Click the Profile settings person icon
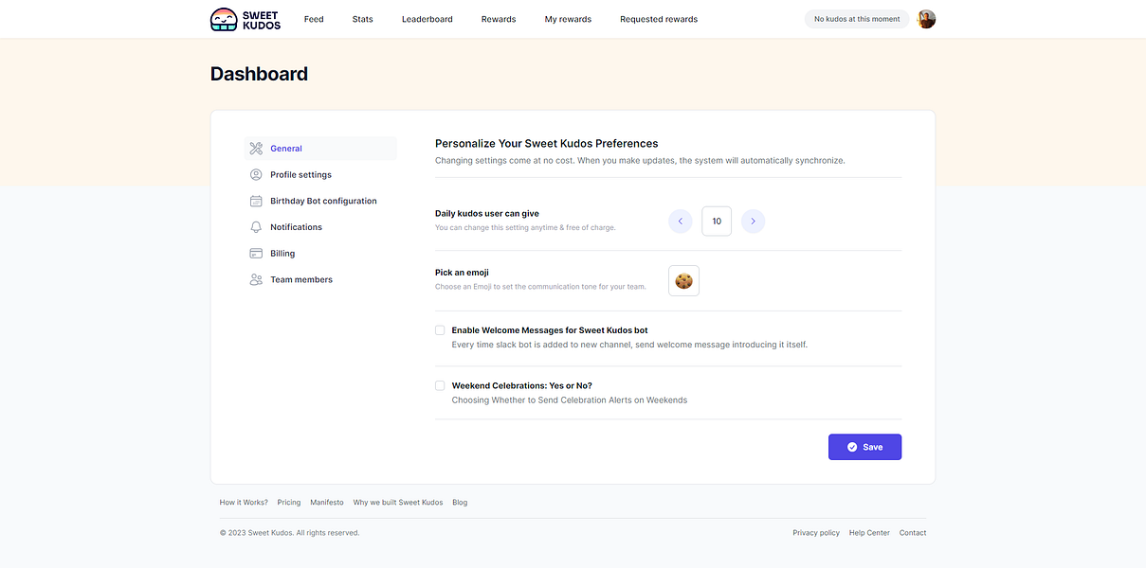Viewport: 1146px width, 568px height. click(x=256, y=175)
